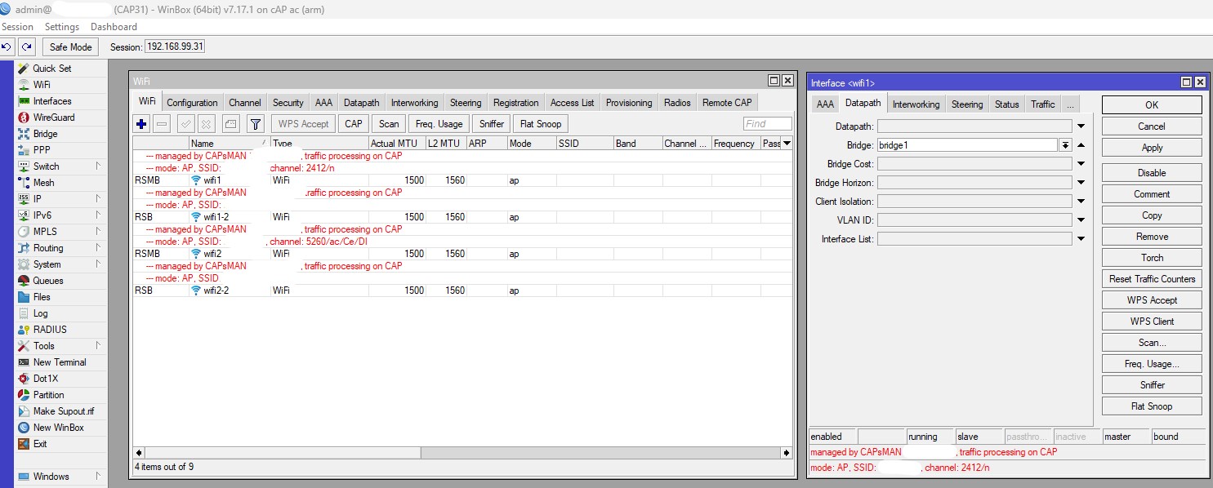1213x488 pixels.
Task: Expand the Datapath field arrow
Action: pos(1081,126)
